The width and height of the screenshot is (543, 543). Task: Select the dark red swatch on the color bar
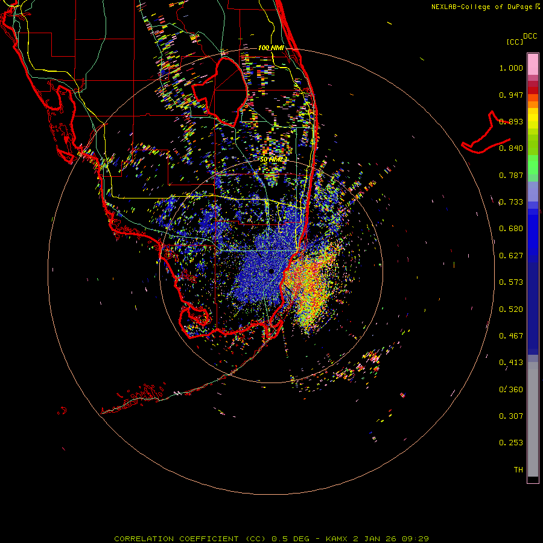point(533,91)
